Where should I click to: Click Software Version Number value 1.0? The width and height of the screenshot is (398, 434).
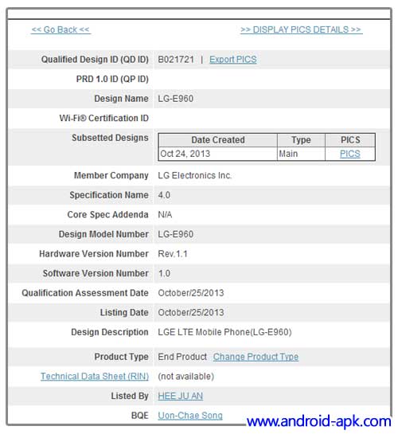[x=164, y=273]
